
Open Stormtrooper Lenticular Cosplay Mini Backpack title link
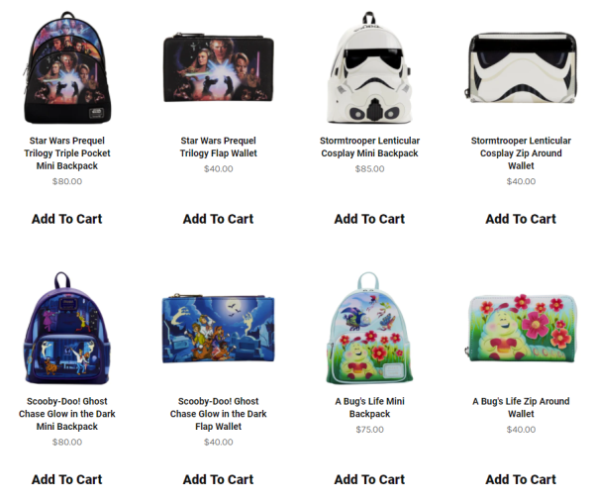369,147
